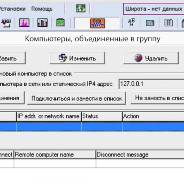
Task: Select the дБ м units icon
Action: click(x=131, y=22)
